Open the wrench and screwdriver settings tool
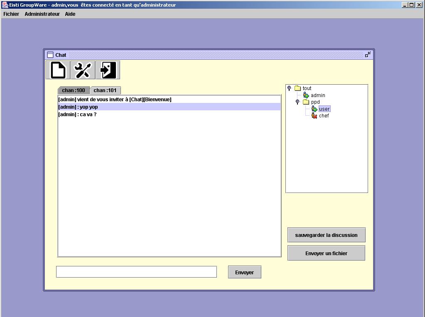The width and height of the screenshot is (425, 317). click(x=83, y=70)
